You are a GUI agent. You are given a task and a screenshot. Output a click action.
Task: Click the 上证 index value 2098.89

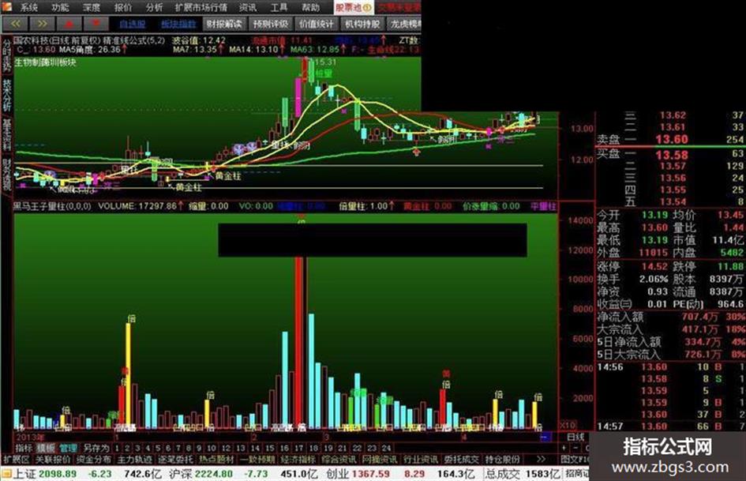point(58,474)
